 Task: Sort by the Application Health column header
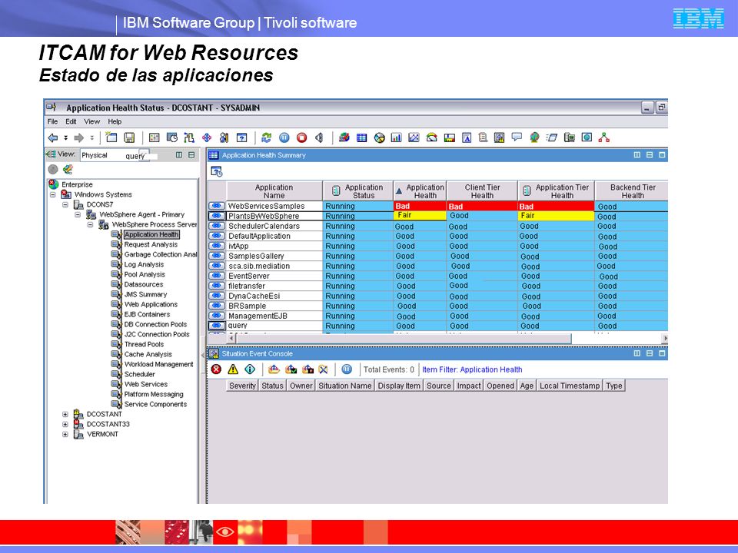point(421,191)
